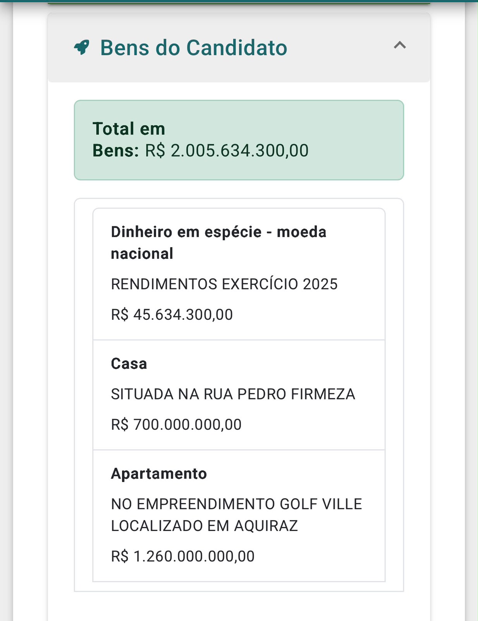Select the R$ 1.260.000.000,00 apartment value
Screen dimensions: 478x621
183,556
